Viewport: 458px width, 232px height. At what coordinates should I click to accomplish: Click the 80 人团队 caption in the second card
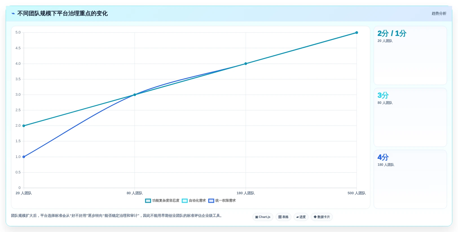tap(385, 103)
